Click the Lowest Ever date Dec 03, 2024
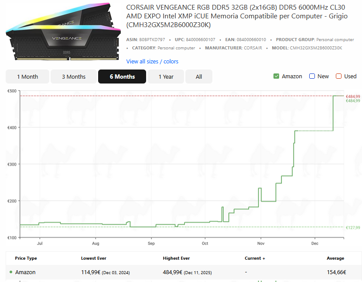The image size is (362, 282). pos(116,272)
